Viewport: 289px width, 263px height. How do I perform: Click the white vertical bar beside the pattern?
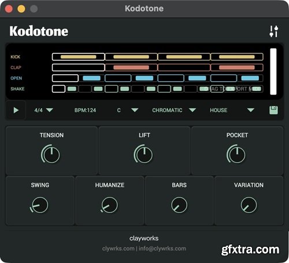click(x=273, y=71)
